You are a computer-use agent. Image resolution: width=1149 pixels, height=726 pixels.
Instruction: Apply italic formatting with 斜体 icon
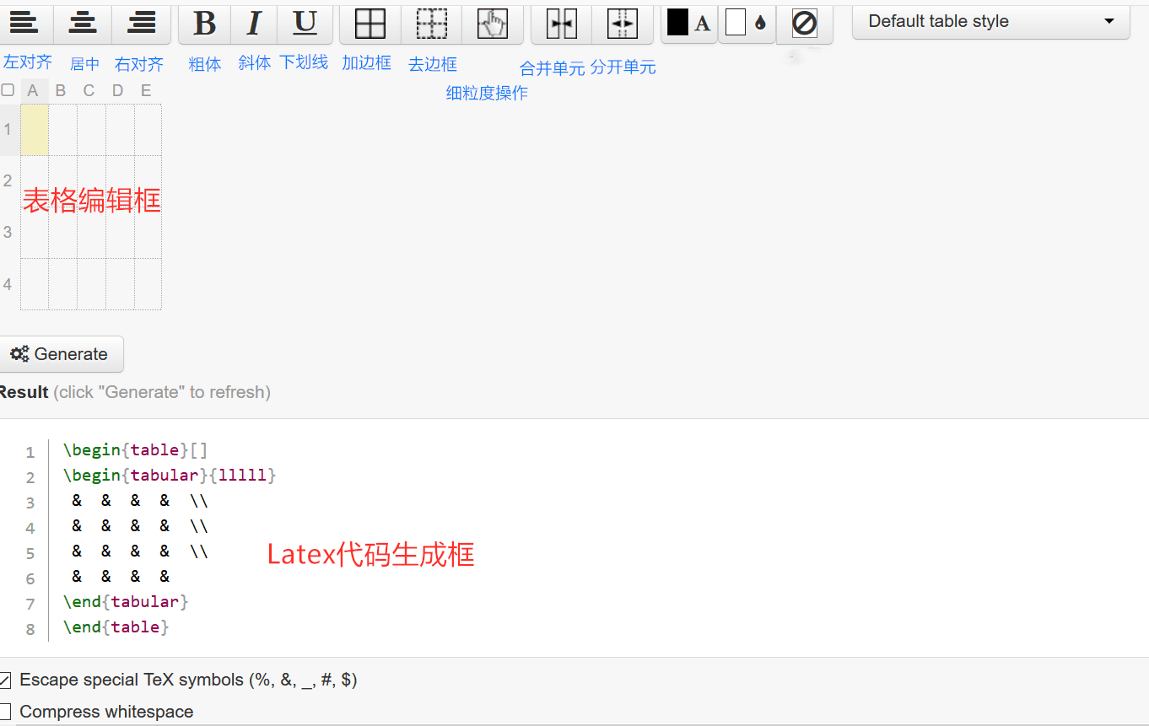[x=253, y=23]
